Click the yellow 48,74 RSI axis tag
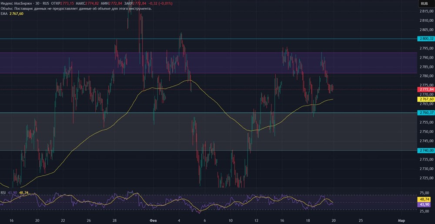 [424, 199]
